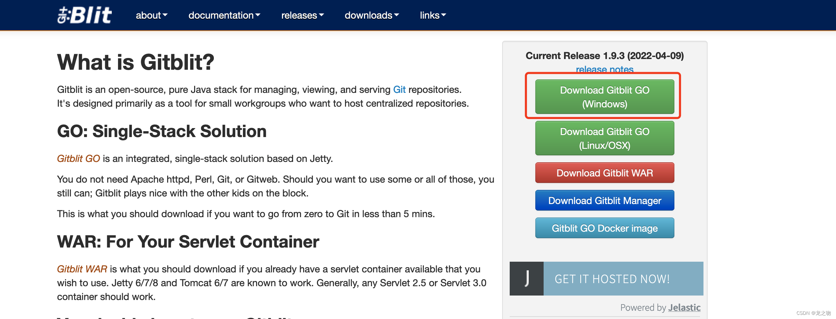
Task: Click the Gitblit logo in navbar
Action: click(x=84, y=15)
